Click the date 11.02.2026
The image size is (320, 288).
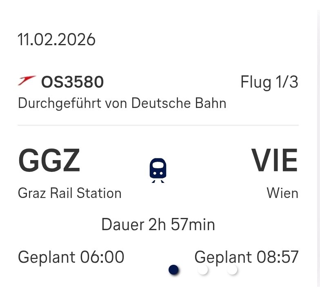click(x=56, y=40)
